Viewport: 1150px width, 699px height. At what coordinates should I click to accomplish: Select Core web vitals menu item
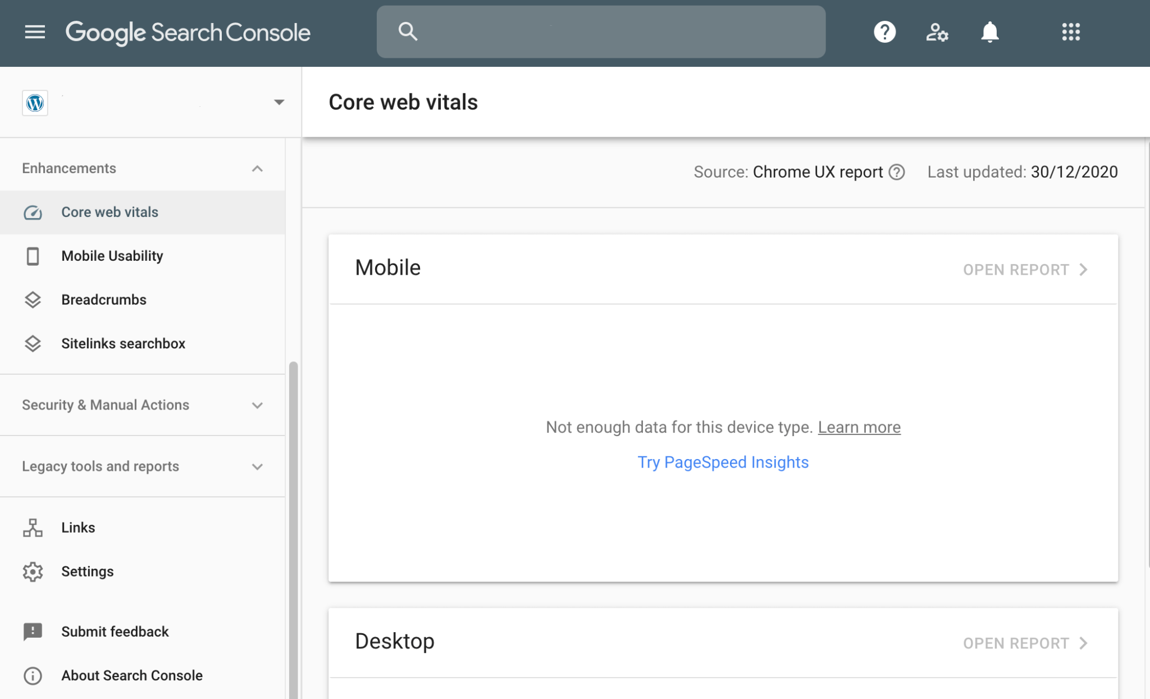point(143,212)
